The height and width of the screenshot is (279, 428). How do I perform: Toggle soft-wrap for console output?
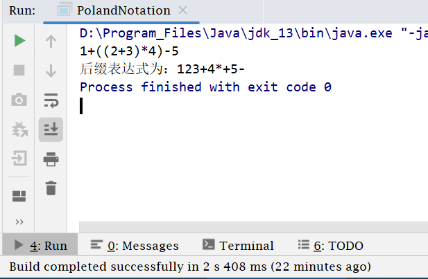51,100
